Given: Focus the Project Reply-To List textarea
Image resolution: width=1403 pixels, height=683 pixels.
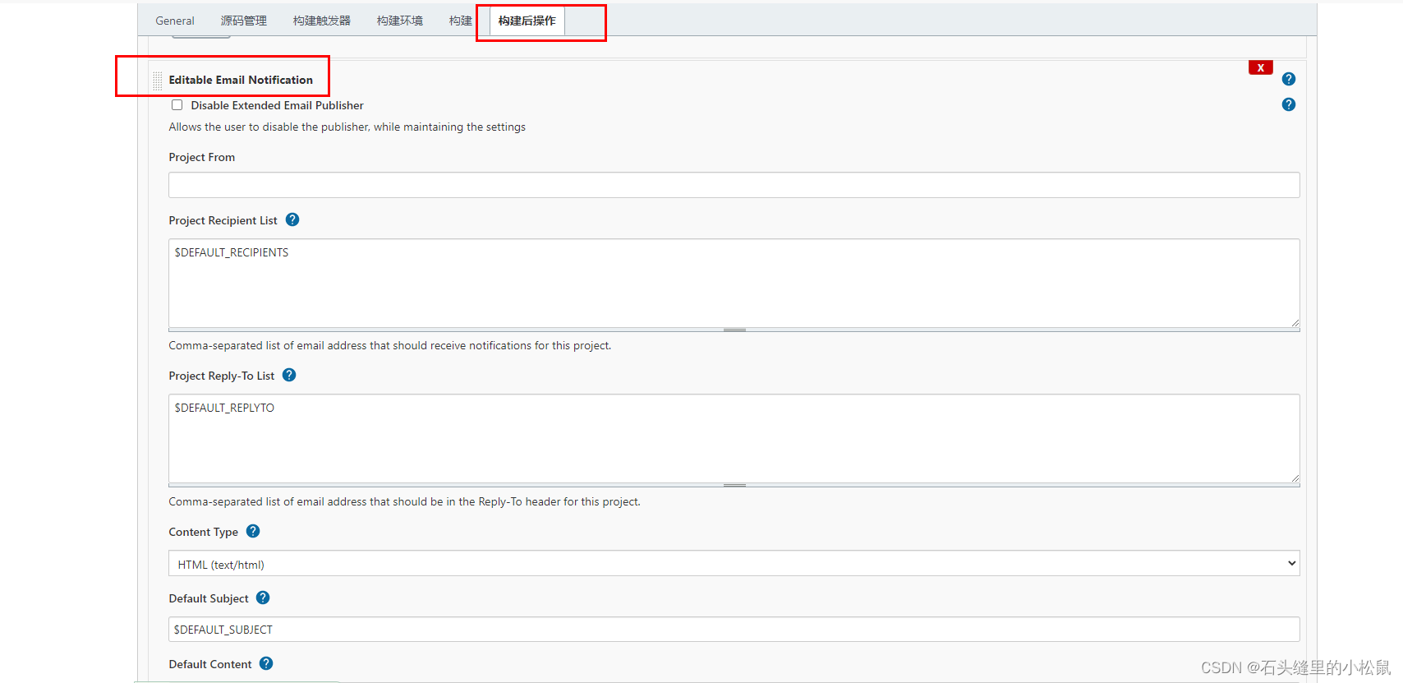Looking at the screenshot, I should (734, 438).
